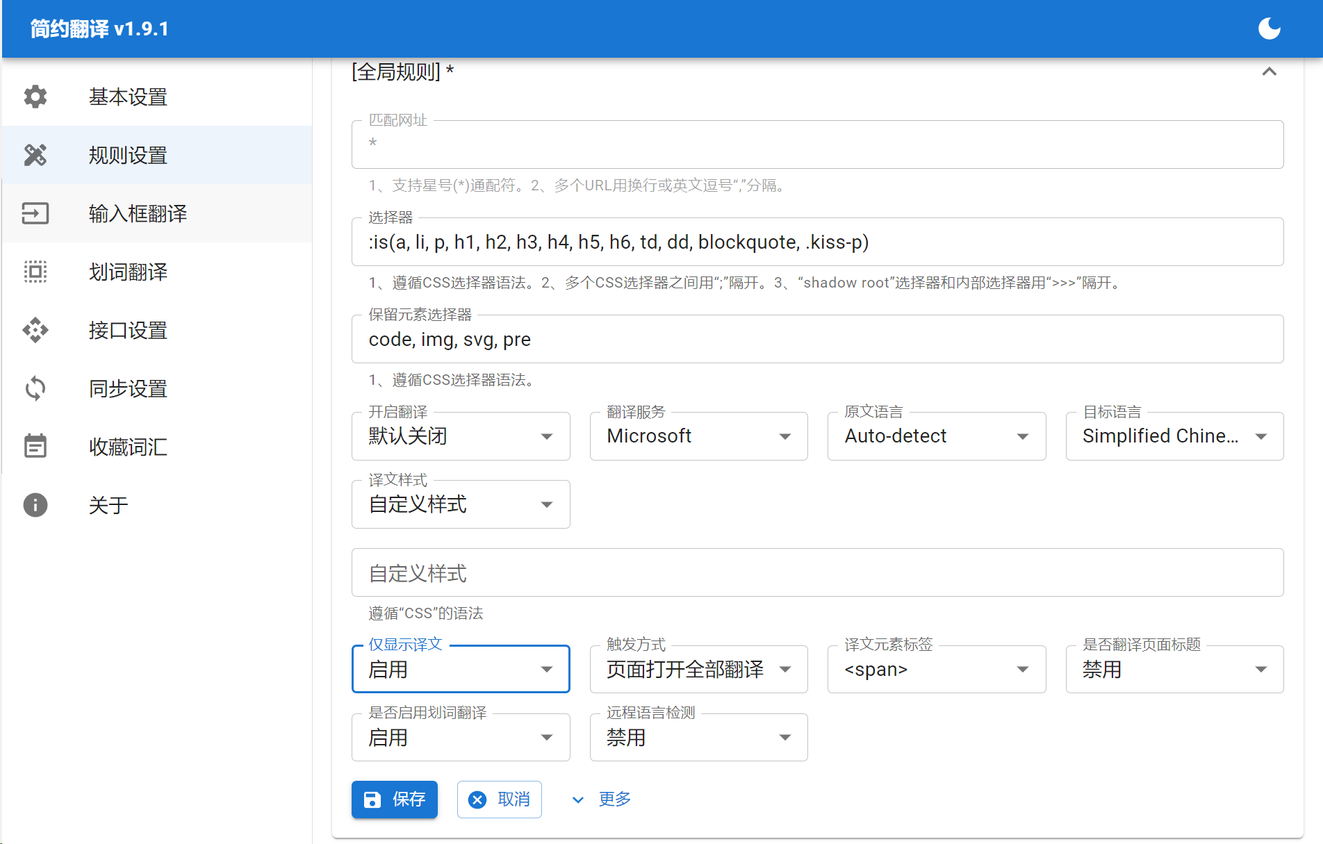Click into the 自定义样式 CSS text field

[817, 573]
